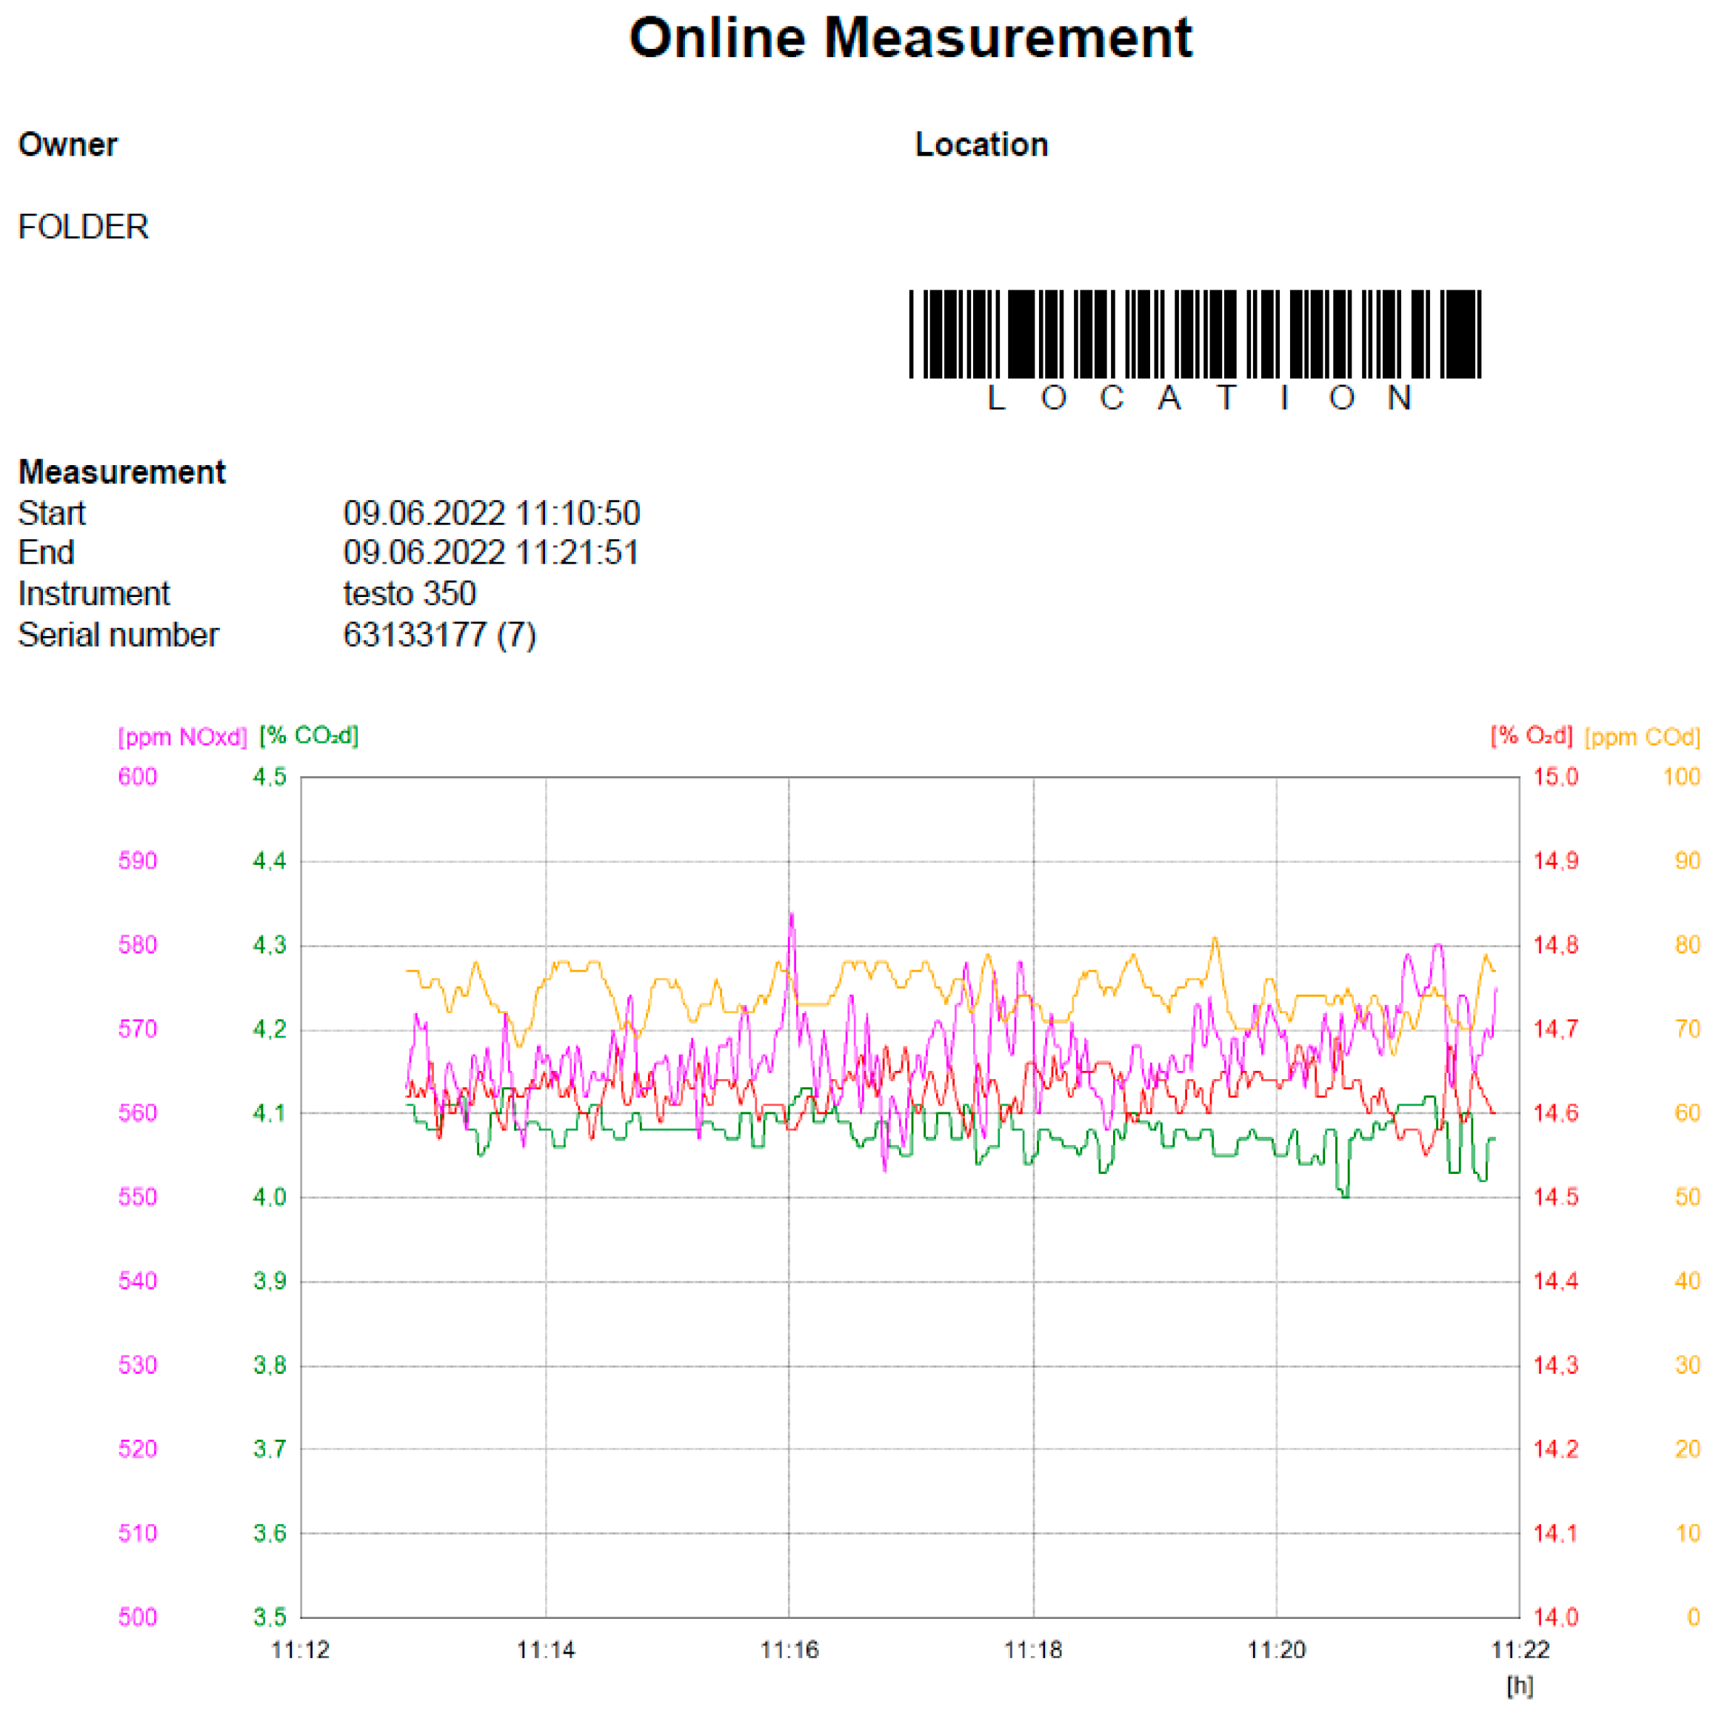This screenshot has height=1713, width=1713.
Task: Click the 600 value on NOx axis
Action: coord(138,778)
